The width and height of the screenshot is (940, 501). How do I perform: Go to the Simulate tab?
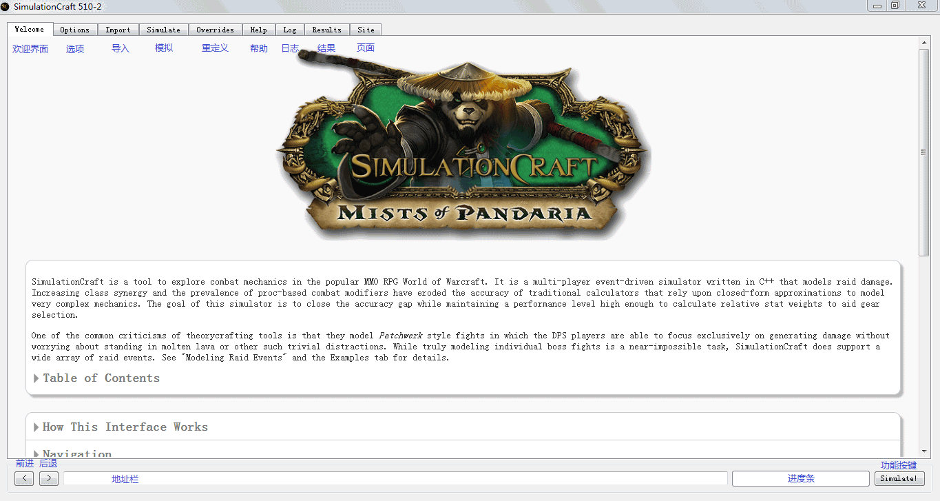tap(163, 30)
